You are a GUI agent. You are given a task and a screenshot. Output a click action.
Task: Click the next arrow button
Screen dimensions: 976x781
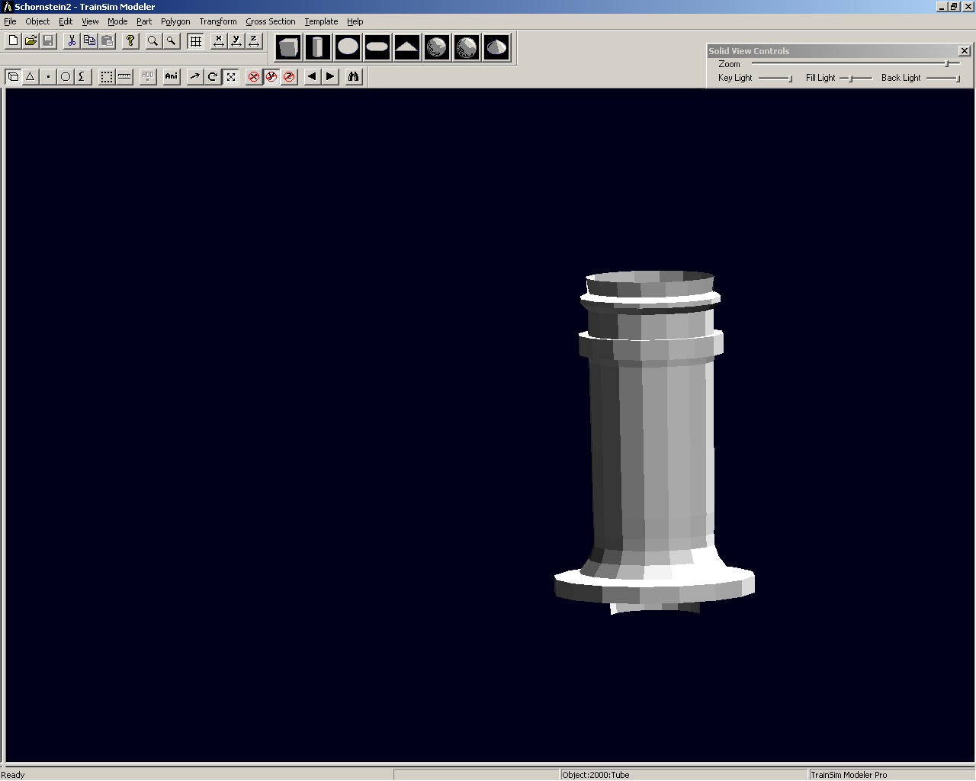[x=330, y=76]
